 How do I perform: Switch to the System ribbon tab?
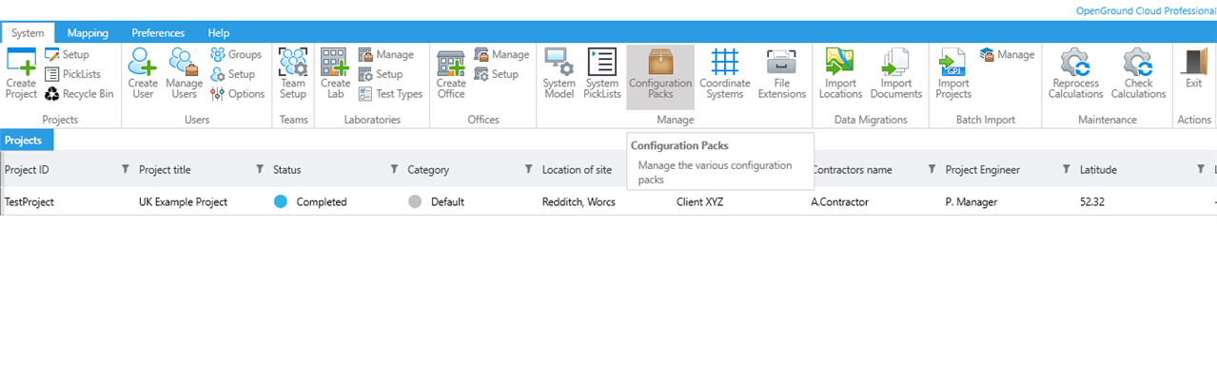pos(28,32)
